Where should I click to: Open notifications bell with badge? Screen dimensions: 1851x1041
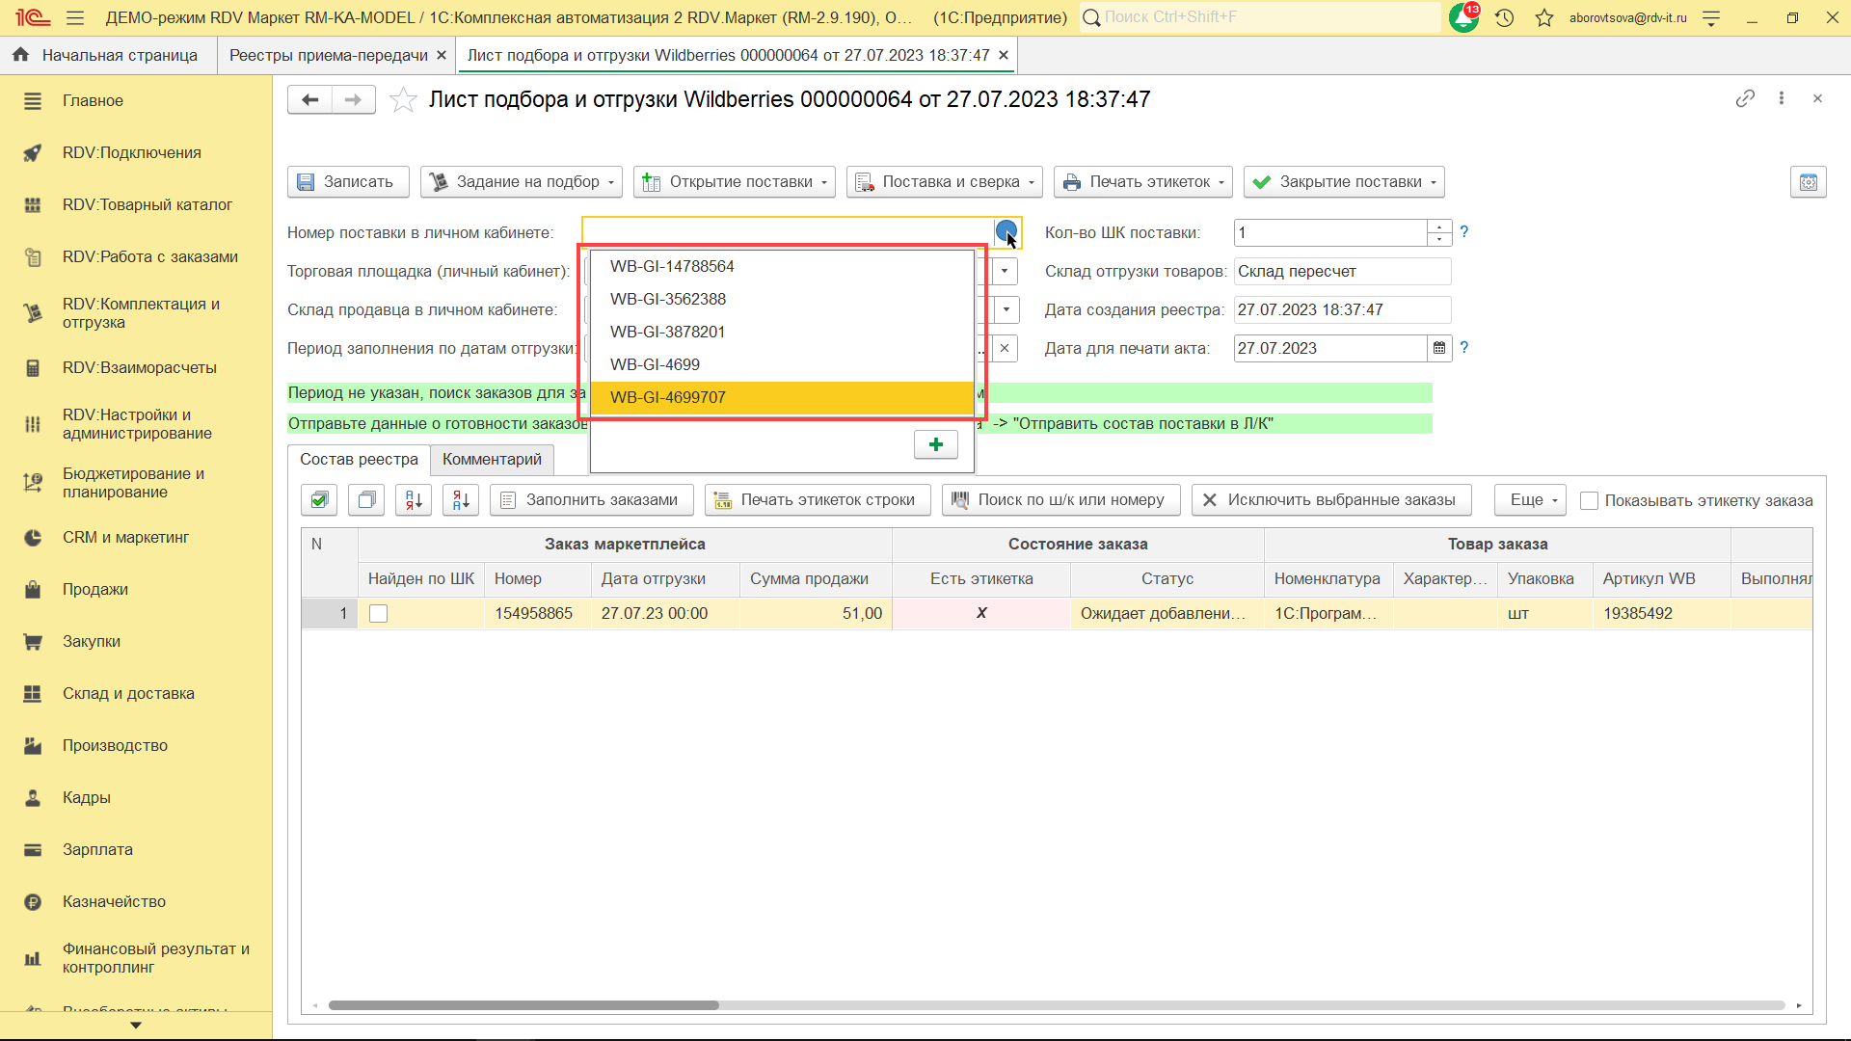coord(1463,17)
